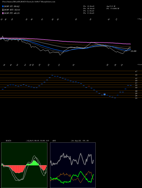Click the 33 level axis label
Screen dimensions: 142x188
coord(136,88)
